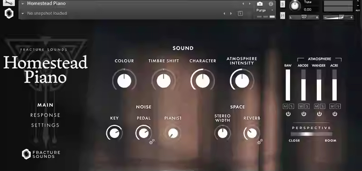Solo the RAW channel
362x171 pixels.
pos(291,106)
